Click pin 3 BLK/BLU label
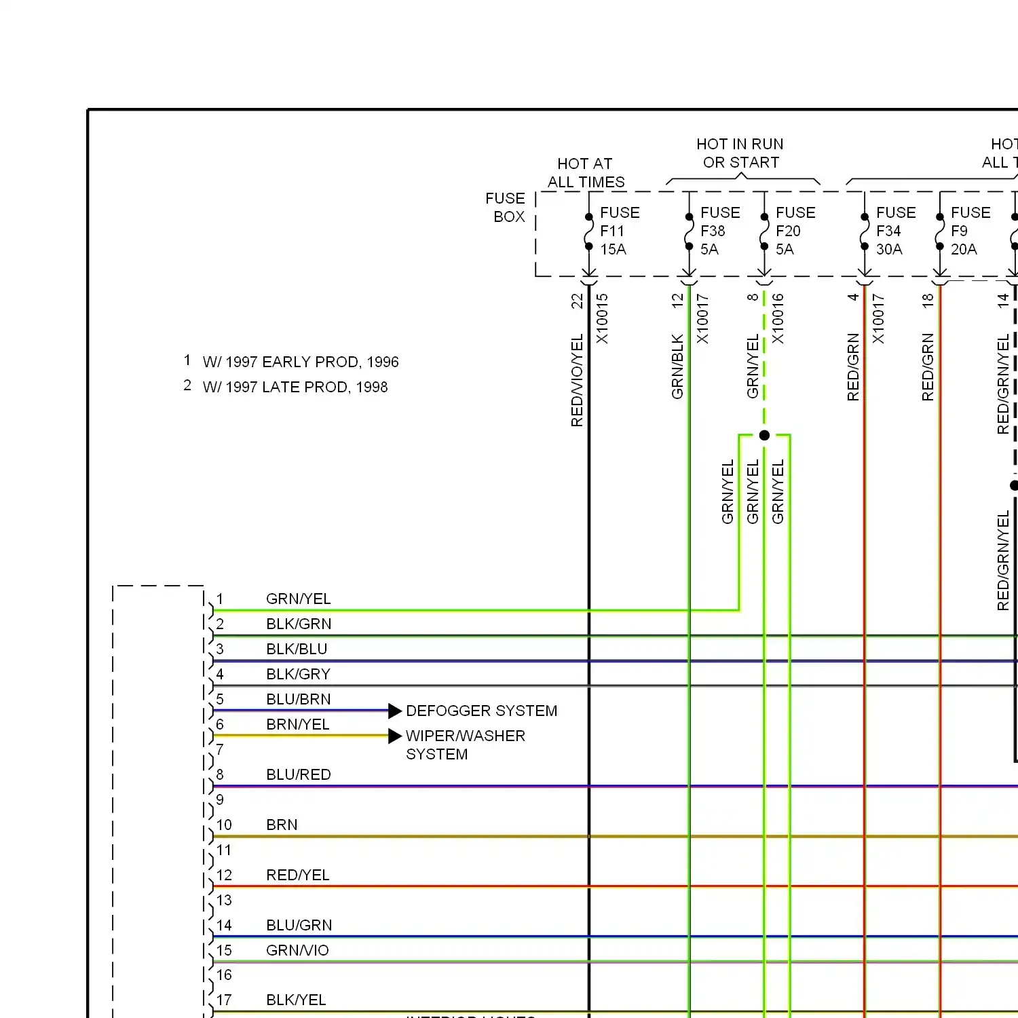 click(297, 649)
